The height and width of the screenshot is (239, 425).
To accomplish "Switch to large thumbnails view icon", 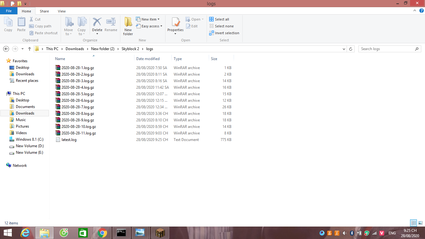I will tap(420, 223).
